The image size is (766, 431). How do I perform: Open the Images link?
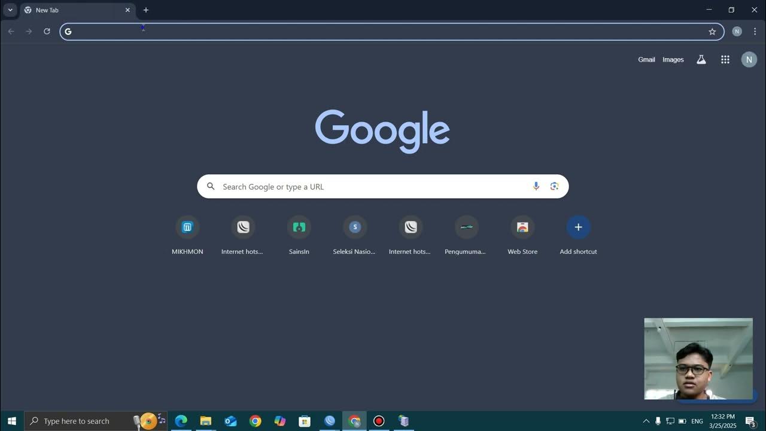pyautogui.click(x=673, y=59)
